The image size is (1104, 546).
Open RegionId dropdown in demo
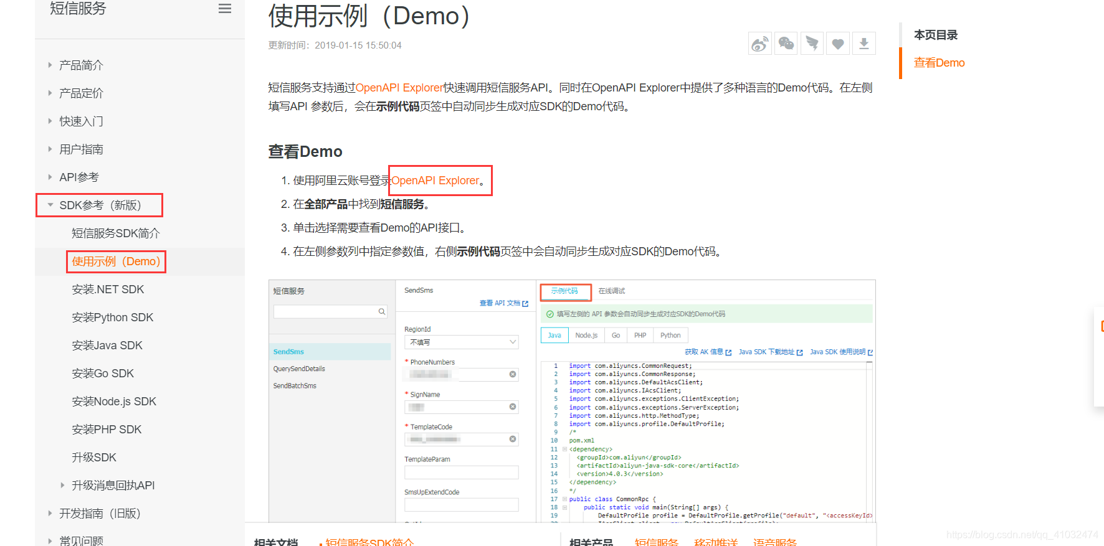pyautogui.click(x=462, y=342)
